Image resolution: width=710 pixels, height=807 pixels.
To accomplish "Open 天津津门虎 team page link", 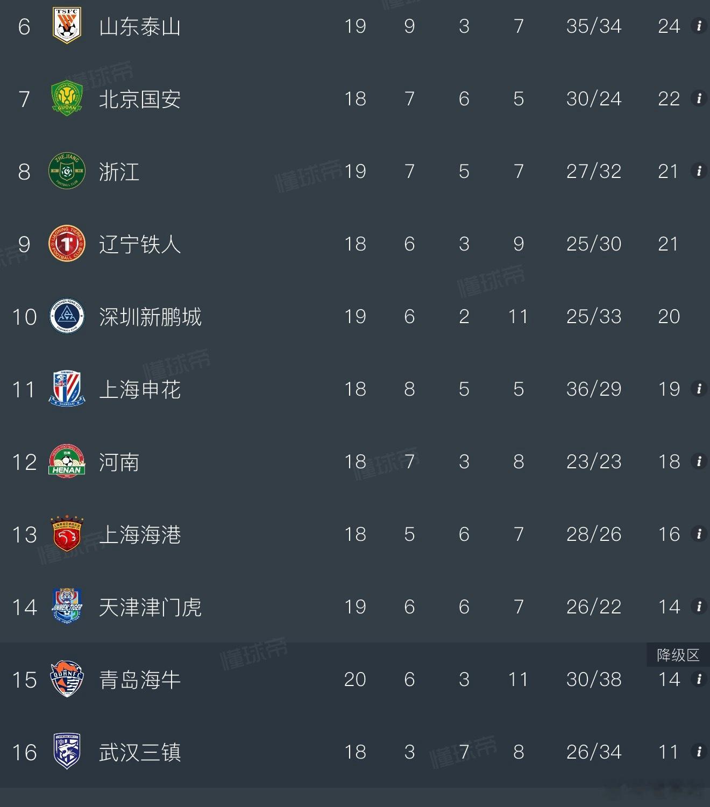I will point(150,607).
